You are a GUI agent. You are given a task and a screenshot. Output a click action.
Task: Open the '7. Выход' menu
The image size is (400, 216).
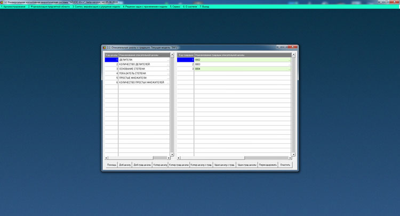click(205, 7)
